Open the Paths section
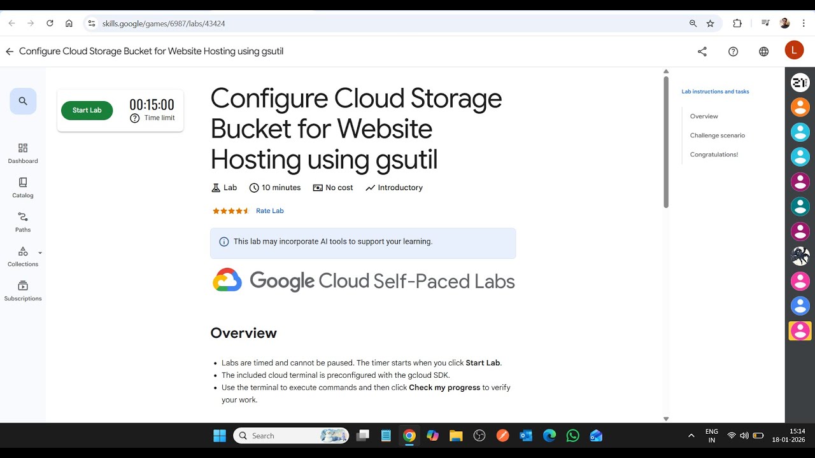The width and height of the screenshot is (815, 458). click(x=23, y=222)
